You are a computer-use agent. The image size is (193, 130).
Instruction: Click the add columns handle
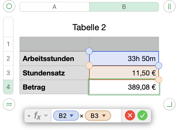[169, 6]
